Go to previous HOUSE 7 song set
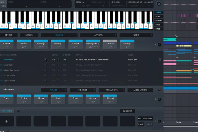The height and width of the screenshot is (132, 198). coord(42,35)
